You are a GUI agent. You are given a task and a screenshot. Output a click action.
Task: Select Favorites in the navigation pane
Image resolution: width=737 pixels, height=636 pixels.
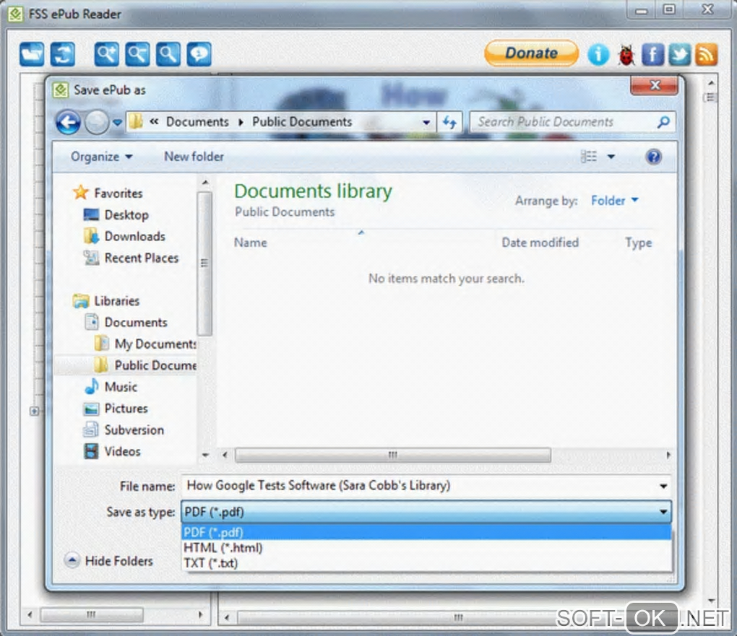pos(118,193)
